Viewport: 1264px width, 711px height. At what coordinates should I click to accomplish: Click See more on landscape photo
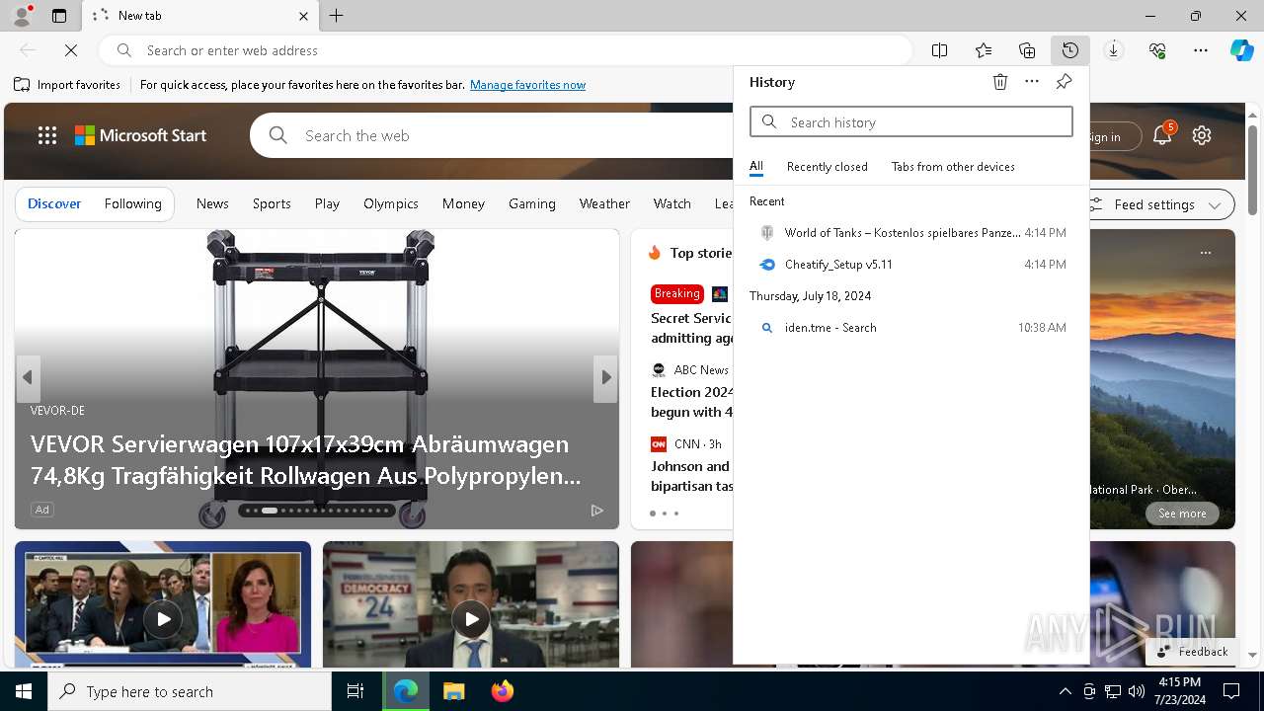tap(1182, 513)
